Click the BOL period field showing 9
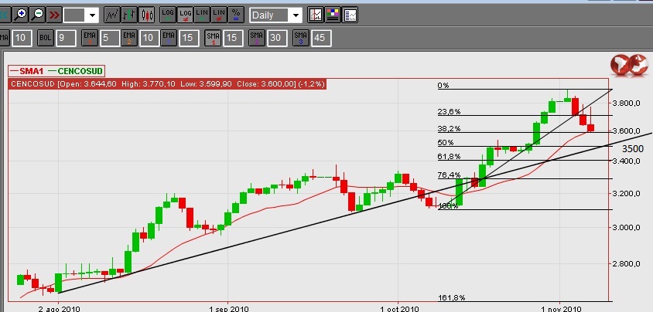The image size is (653, 312). click(66, 38)
